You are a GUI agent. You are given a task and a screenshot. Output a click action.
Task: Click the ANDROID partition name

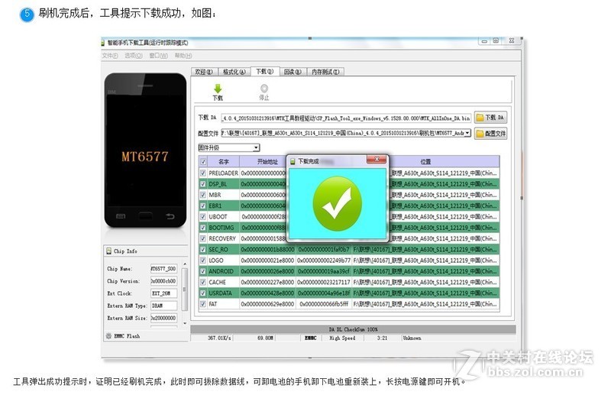tap(221, 271)
